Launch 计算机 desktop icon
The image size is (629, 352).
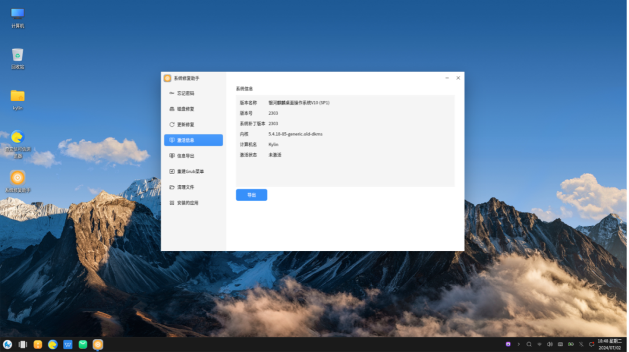[17, 14]
